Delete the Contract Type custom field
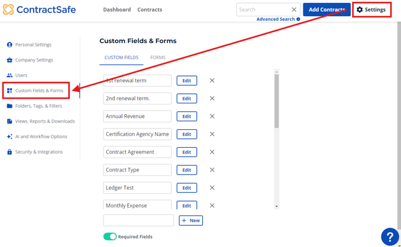The width and height of the screenshot is (401, 247). coord(212,170)
